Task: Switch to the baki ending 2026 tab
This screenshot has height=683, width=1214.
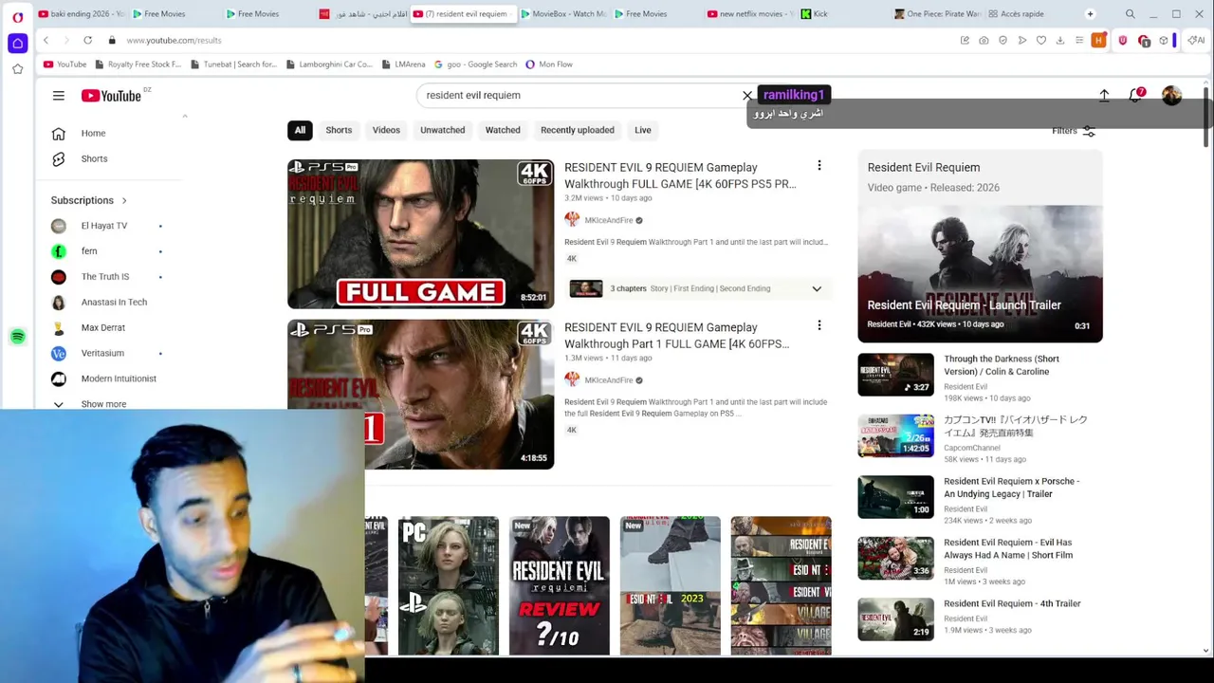Action: [80, 14]
